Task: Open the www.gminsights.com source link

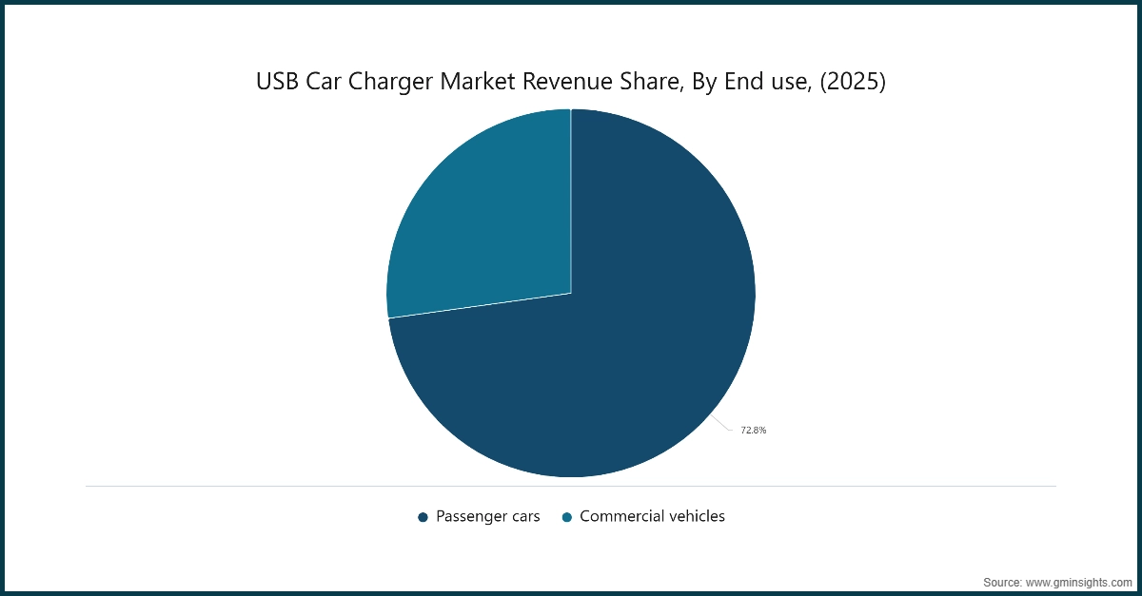Action: 1077,581
